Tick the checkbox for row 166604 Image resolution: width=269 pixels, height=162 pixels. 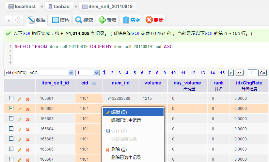(x=11, y=129)
